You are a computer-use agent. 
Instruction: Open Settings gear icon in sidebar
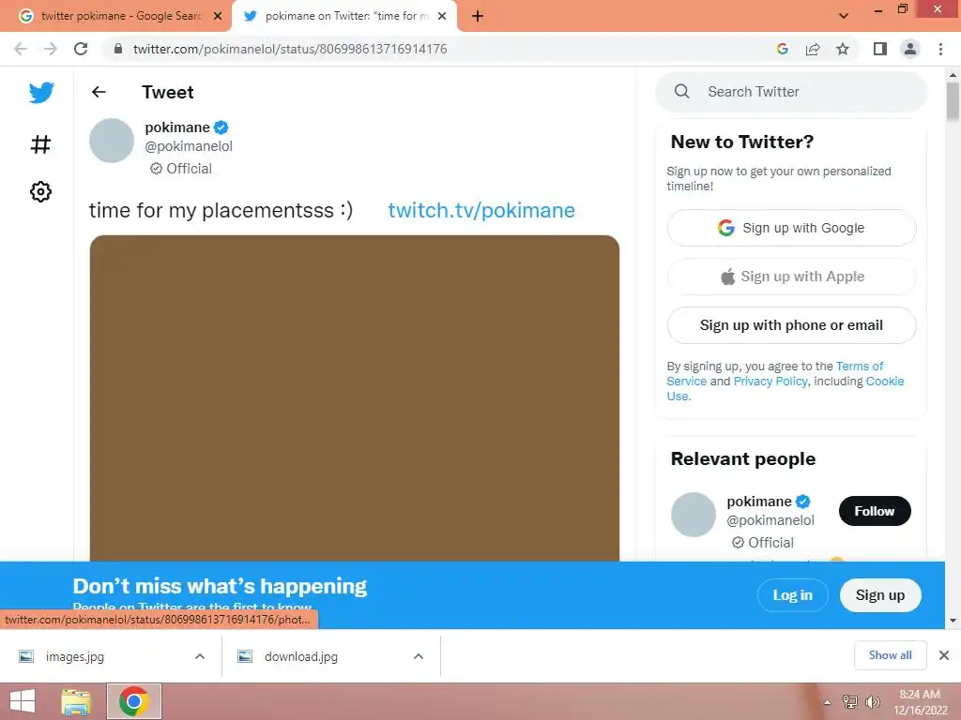point(40,191)
